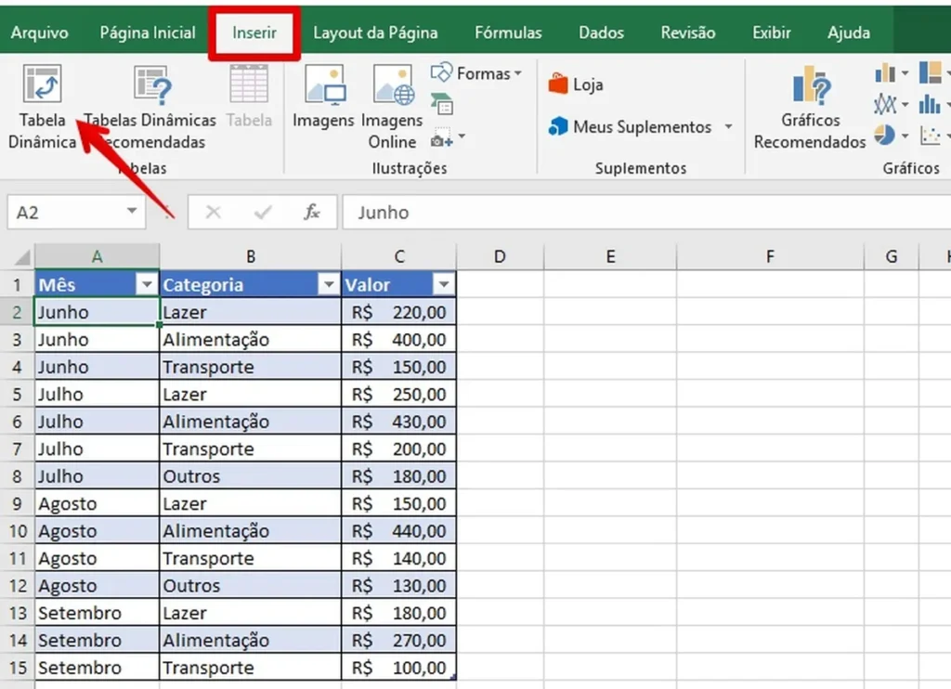Open the Categoria filter dropdown
Screen dimensions: 951x689
tap(329, 284)
